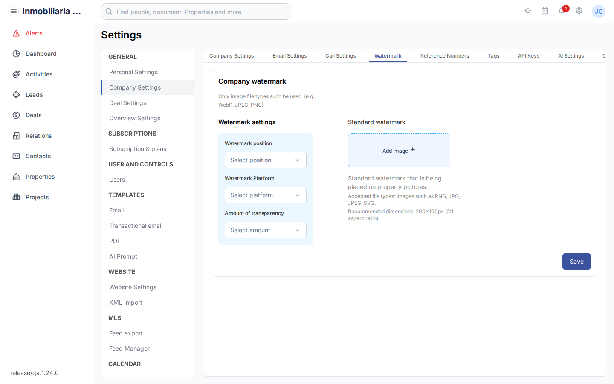Click the calendar icon in the top bar
Image resolution: width=614 pixels, height=384 pixels.
coord(545,11)
